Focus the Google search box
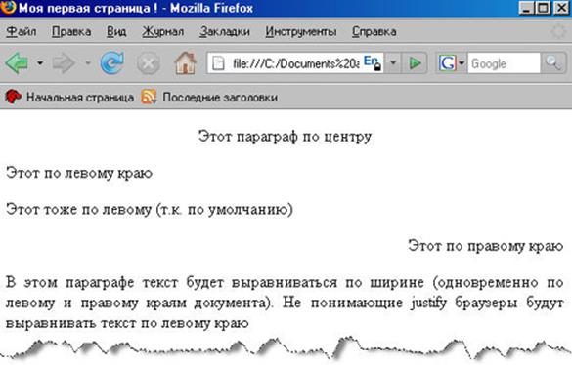 (x=504, y=63)
